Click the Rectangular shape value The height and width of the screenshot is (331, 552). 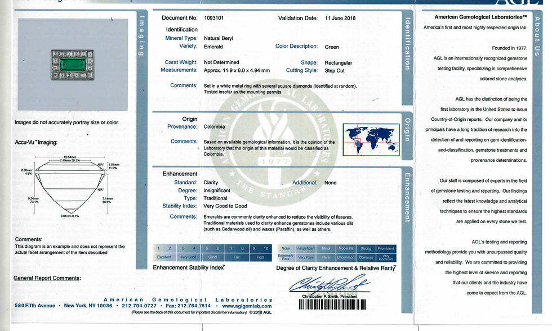[339, 63]
